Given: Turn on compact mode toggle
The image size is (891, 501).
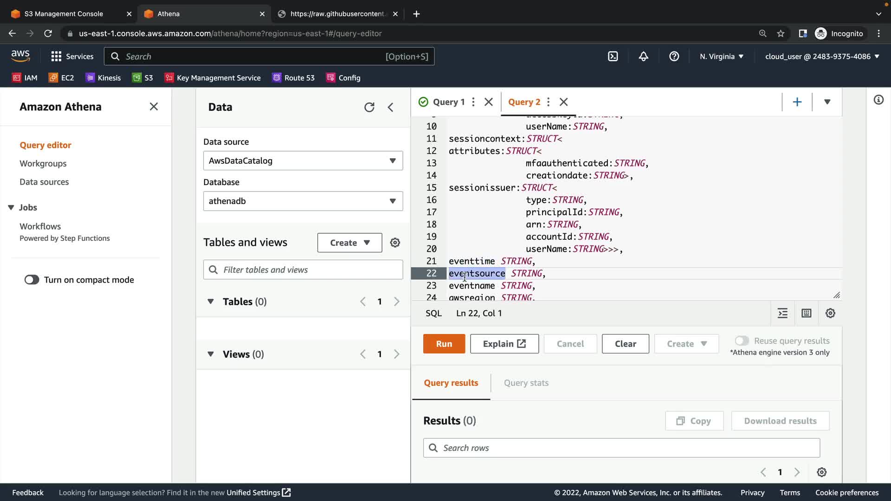Looking at the screenshot, I should (x=32, y=280).
